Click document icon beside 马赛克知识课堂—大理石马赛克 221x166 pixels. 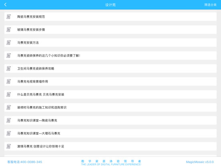pos(8,134)
